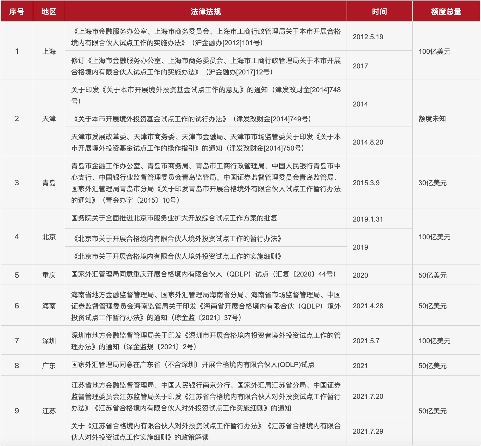
Task: Open the 深金监规〔2021〕2号 regulation entry
Action: coord(205,340)
